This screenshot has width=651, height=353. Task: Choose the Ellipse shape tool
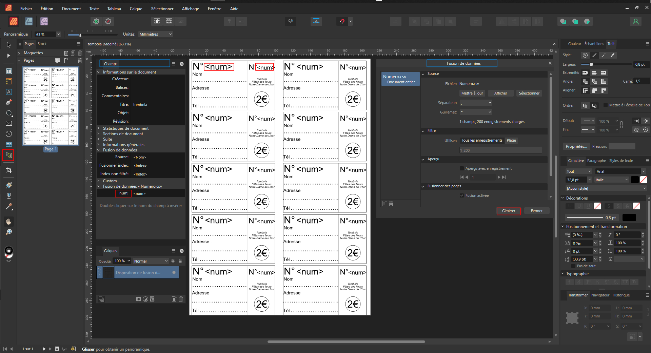tap(9, 113)
